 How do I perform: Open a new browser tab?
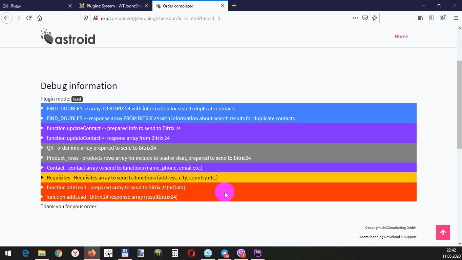234,6
